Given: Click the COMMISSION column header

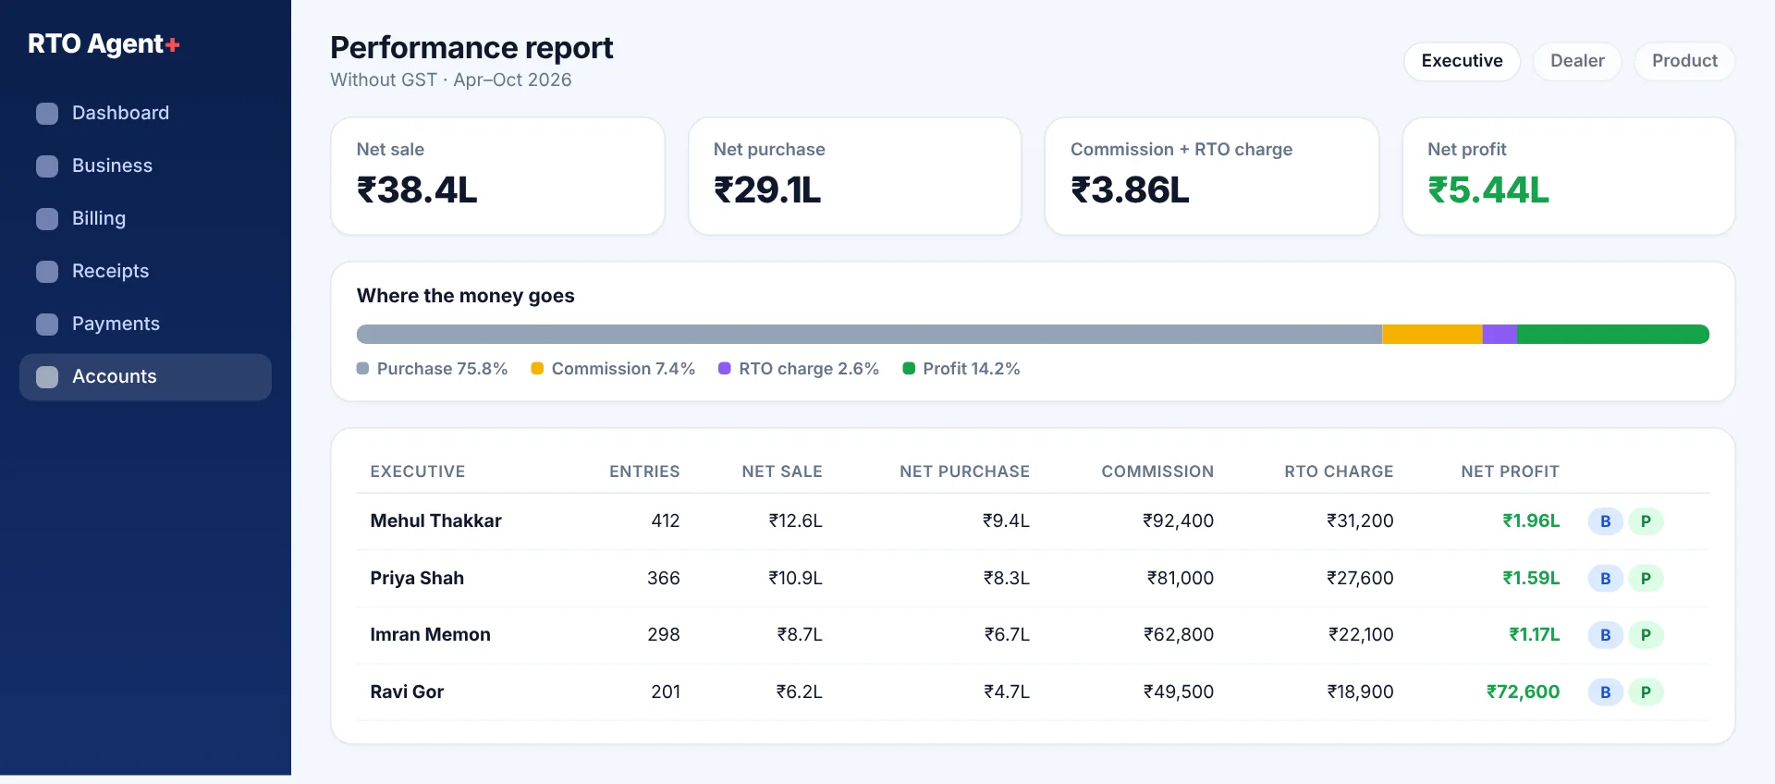Looking at the screenshot, I should 1157,472.
